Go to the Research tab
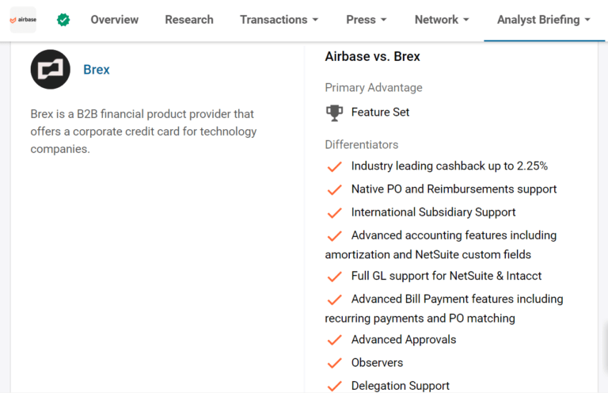Image resolution: width=608 pixels, height=393 pixels. click(x=189, y=20)
